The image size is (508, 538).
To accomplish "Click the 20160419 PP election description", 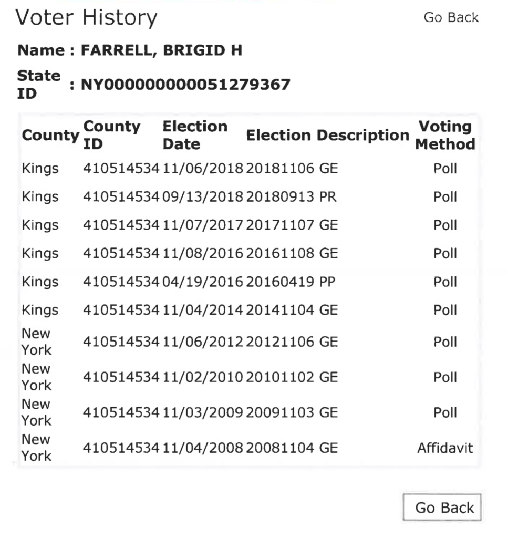I will tap(291, 282).
